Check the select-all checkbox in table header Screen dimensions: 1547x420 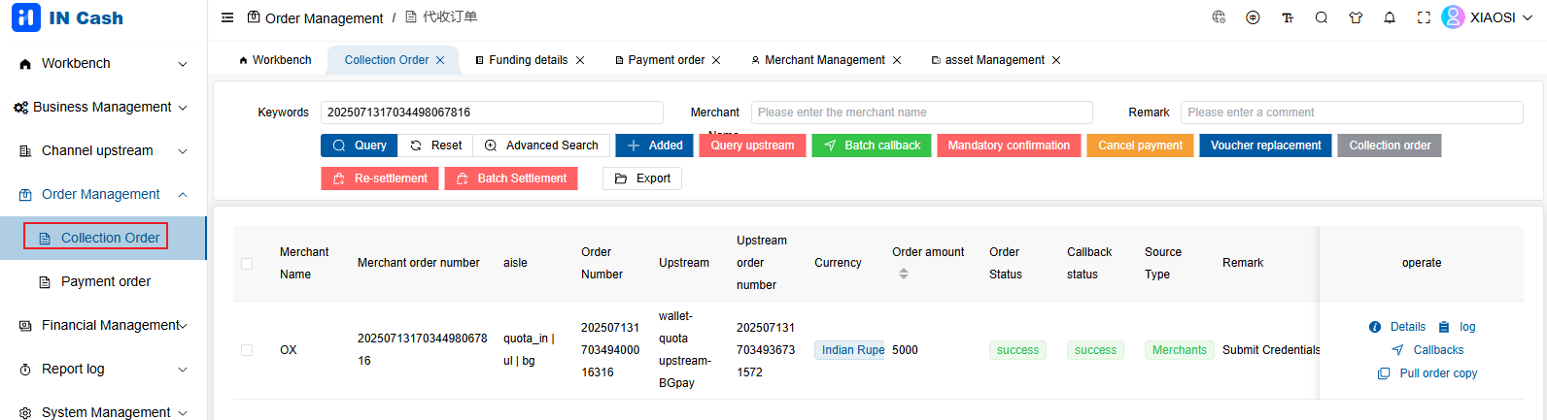pyautogui.click(x=247, y=264)
